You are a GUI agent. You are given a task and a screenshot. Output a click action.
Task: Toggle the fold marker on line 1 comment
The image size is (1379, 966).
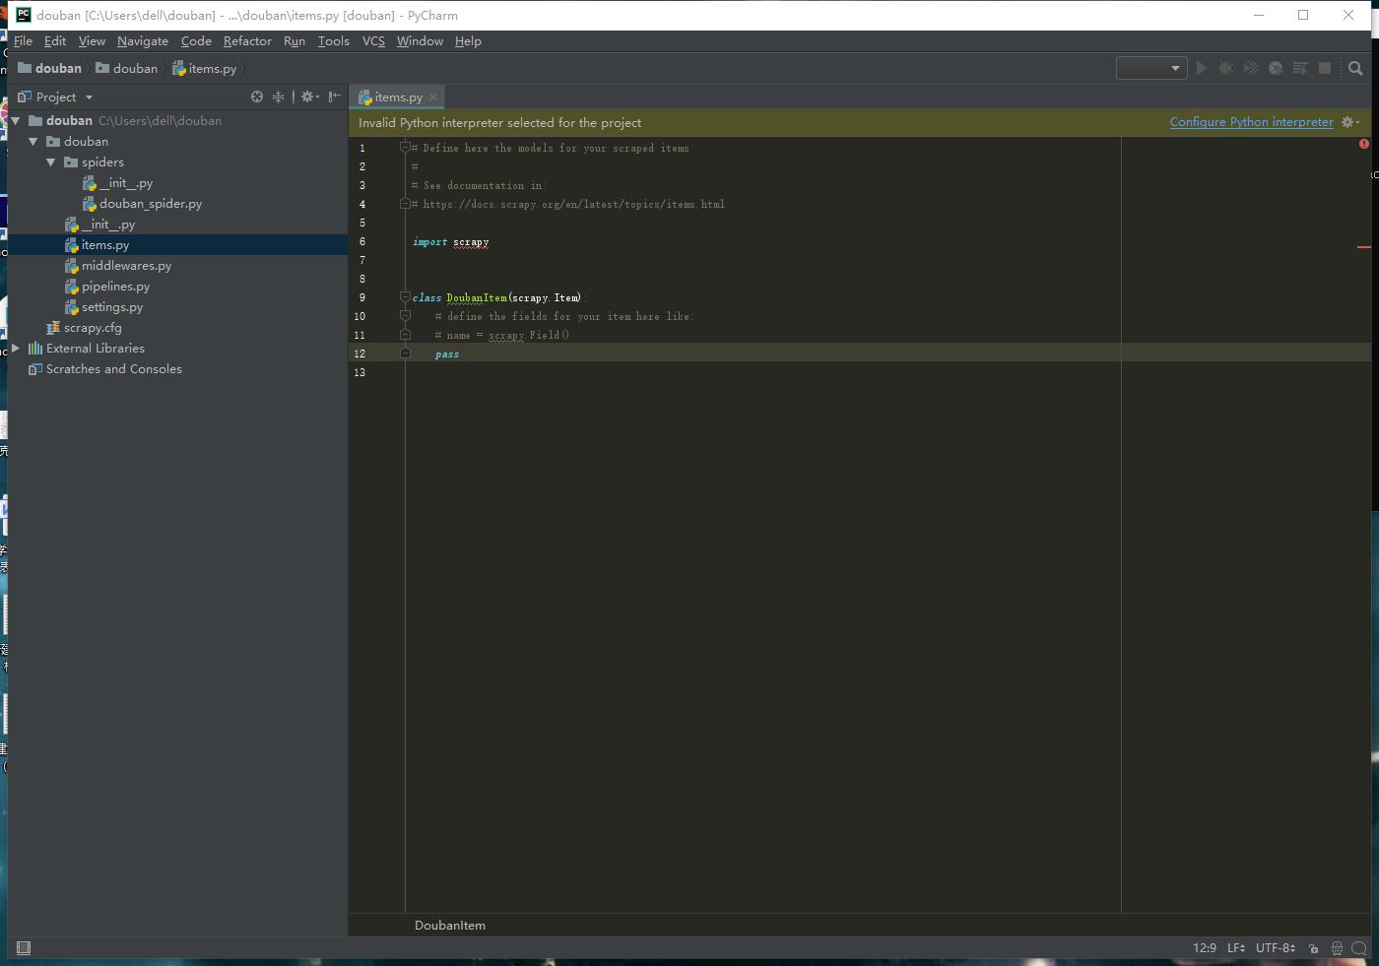coord(404,147)
